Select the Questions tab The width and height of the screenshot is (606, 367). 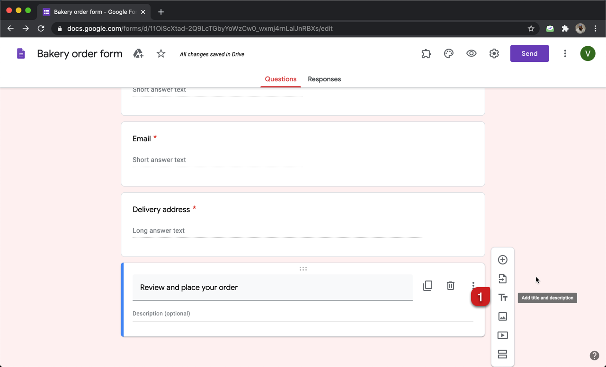(x=280, y=79)
